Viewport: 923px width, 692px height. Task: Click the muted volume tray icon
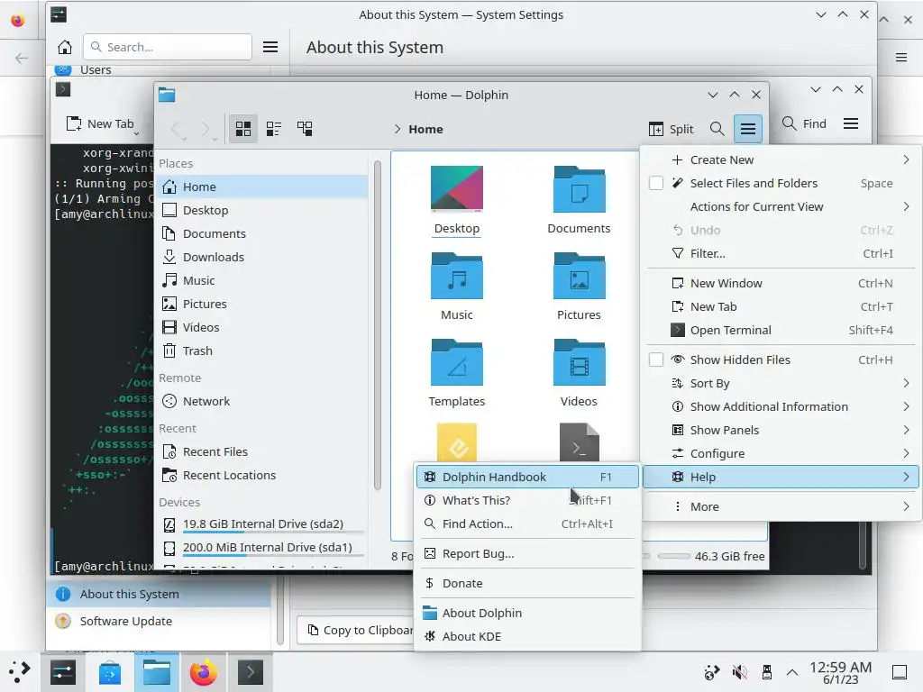[x=739, y=672]
